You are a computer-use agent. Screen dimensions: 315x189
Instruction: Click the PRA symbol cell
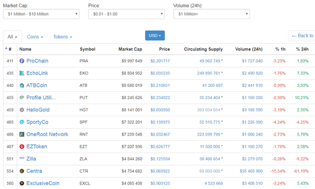click(84, 61)
